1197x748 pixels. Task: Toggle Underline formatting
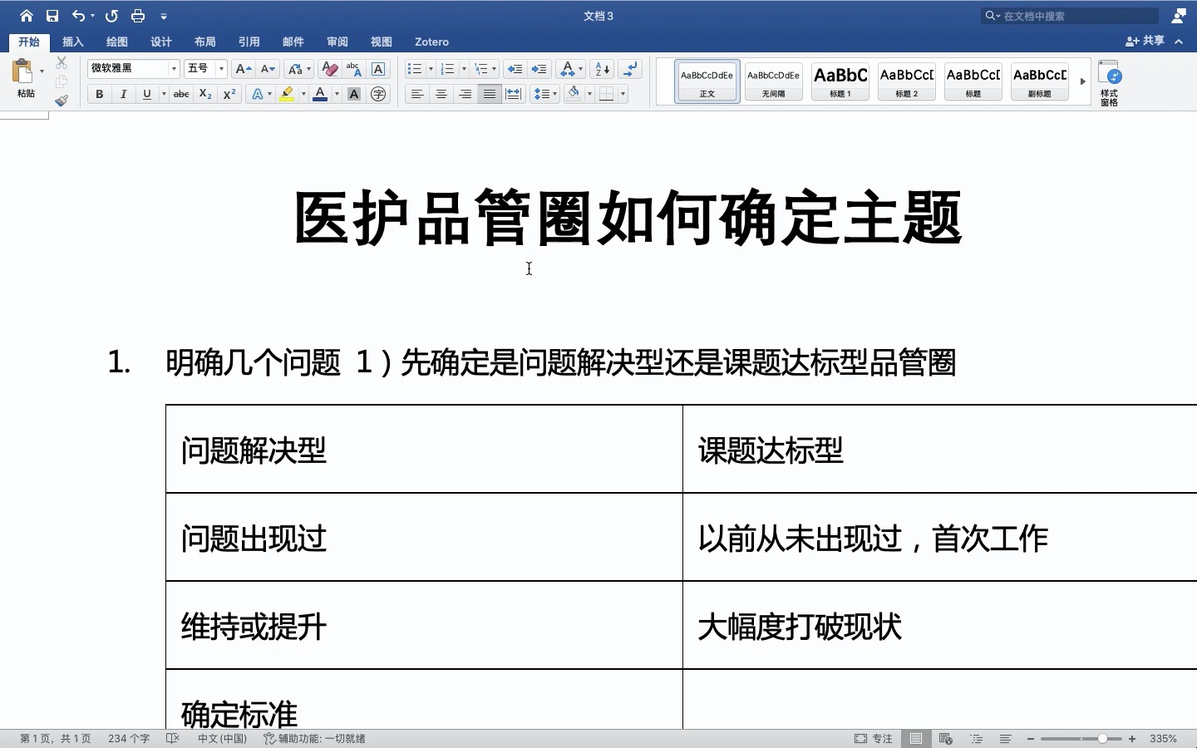click(147, 94)
